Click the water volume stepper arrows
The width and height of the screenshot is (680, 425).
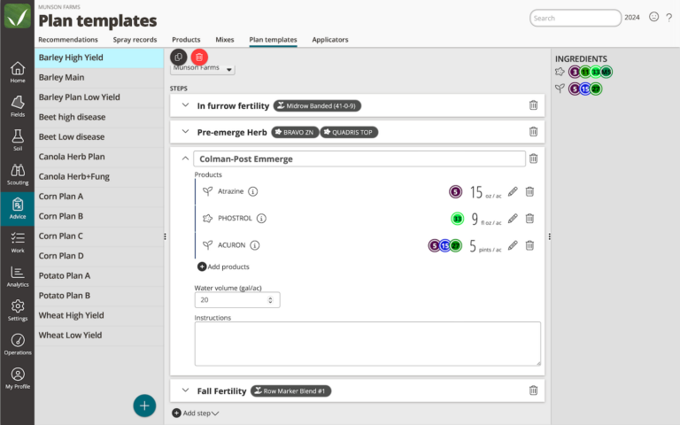tap(270, 299)
